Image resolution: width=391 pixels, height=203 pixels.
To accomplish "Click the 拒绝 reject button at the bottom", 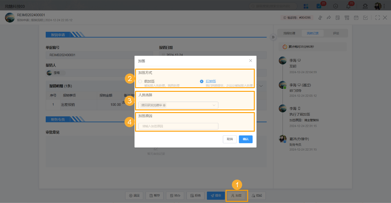I will 195,195.
